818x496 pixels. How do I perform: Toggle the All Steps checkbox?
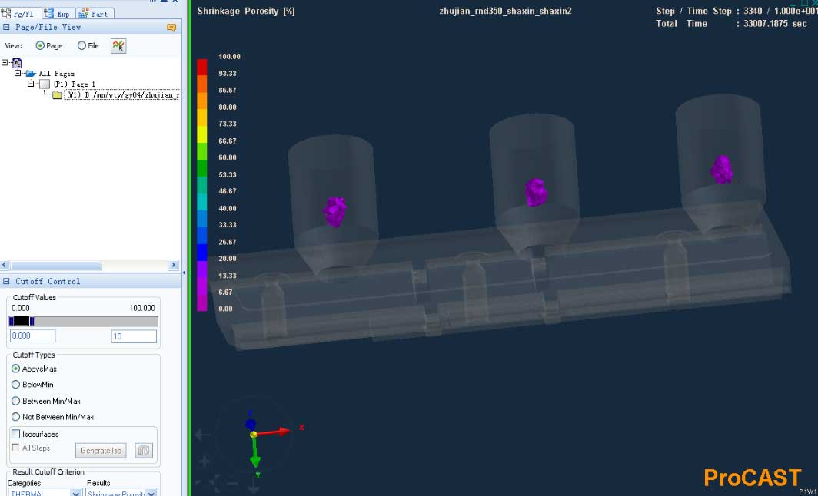coord(15,448)
